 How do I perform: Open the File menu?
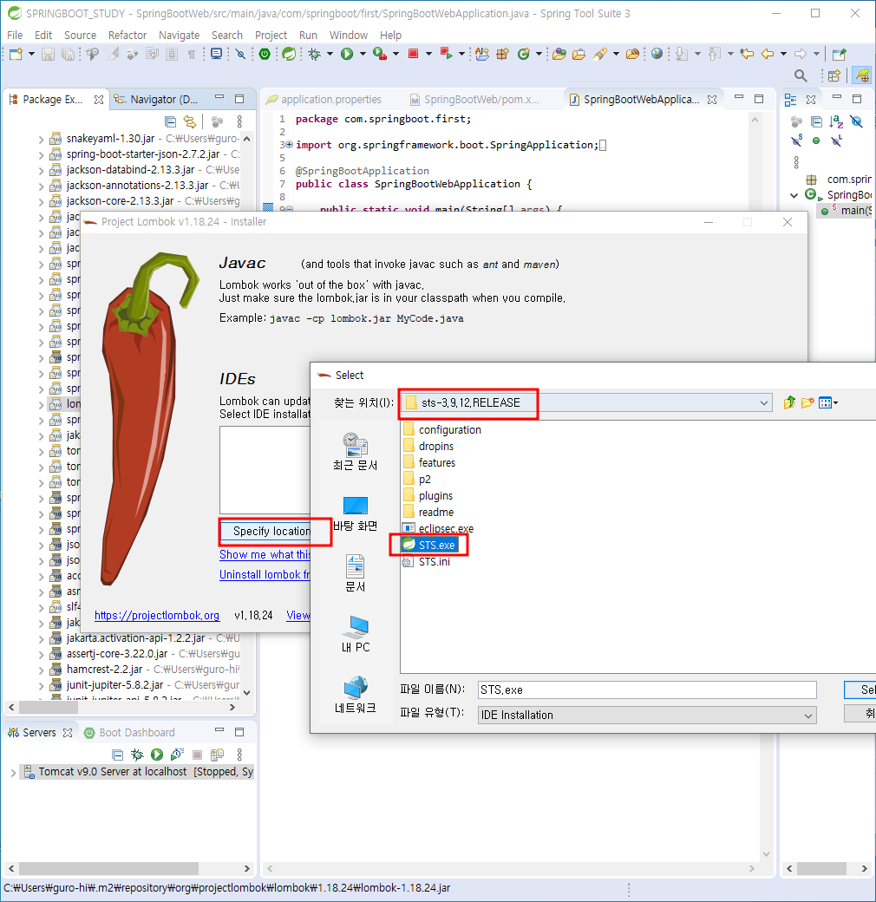15,35
